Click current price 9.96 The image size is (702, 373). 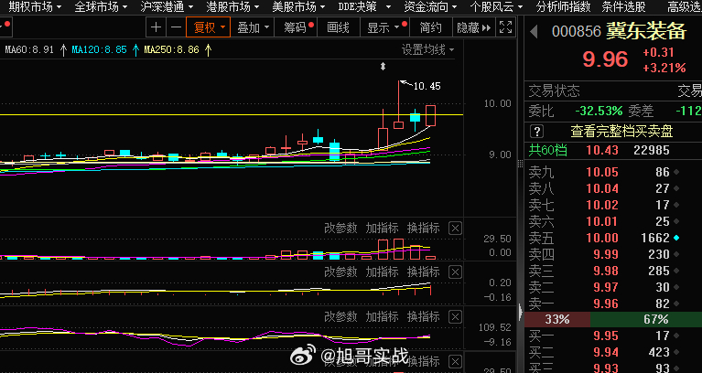pos(605,59)
